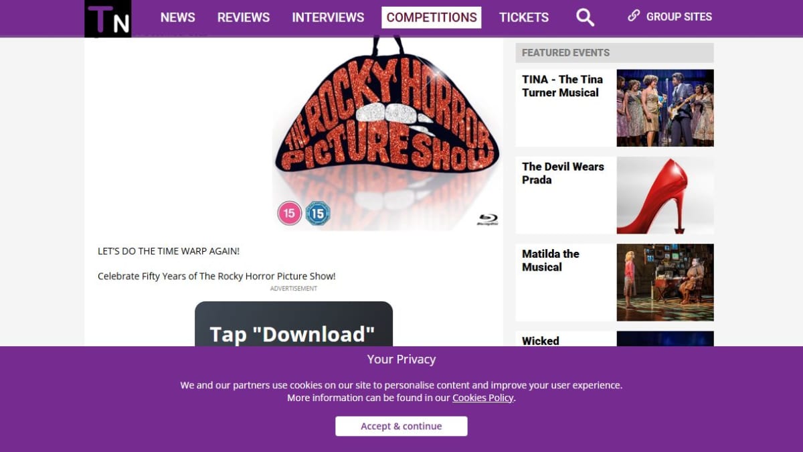Screen dimensions: 803x452
Task: Click the blue 15 rating octagon badge
Action: click(x=318, y=214)
